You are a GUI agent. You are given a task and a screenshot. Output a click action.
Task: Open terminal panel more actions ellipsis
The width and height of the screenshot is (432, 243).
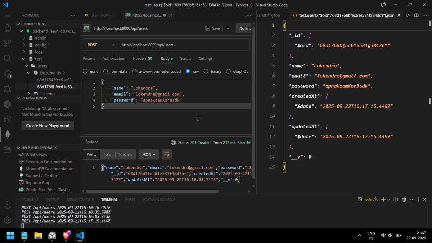[x=412, y=199]
